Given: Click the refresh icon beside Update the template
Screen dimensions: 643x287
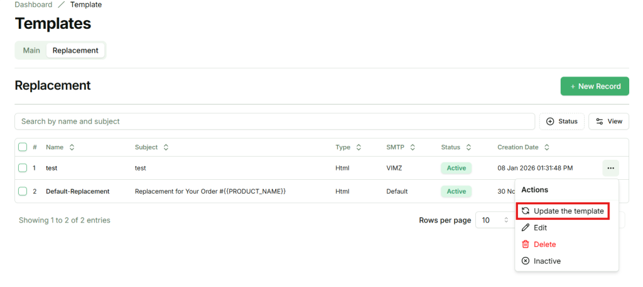Looking at the screenshot, I should click(x=526, y=211).
